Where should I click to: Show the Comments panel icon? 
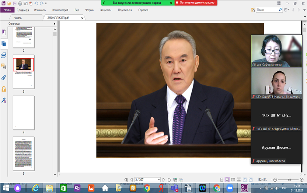pos(4,66)
